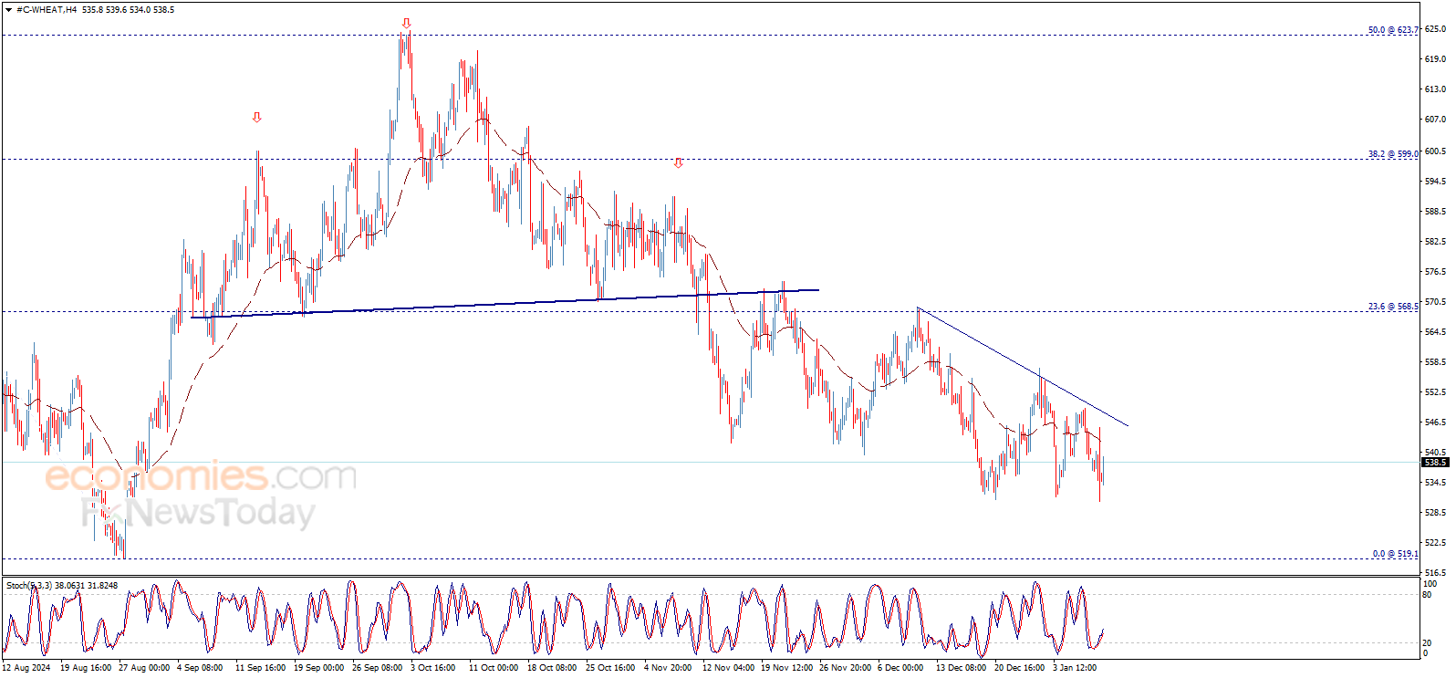Click the '19 Aug 16:00' date label
Image resolution: width=1456 pixels, height=678 pixels.
coord(86,668)
